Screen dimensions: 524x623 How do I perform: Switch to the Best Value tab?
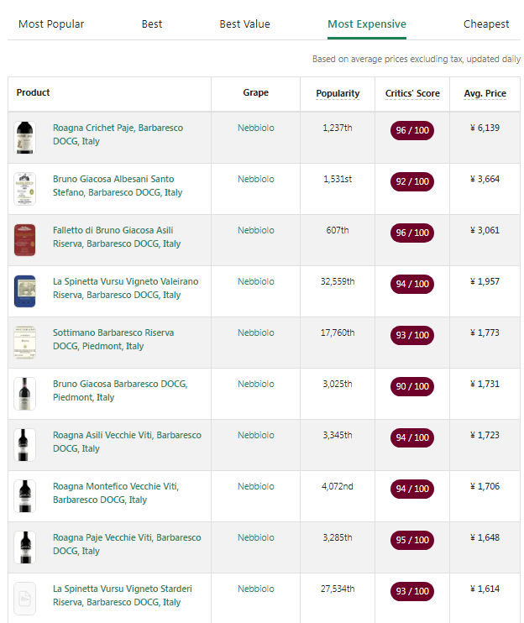[x=244, y=24]
